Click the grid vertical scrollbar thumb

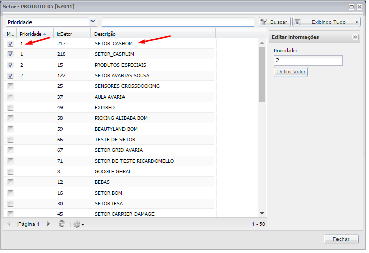[262, 74]
